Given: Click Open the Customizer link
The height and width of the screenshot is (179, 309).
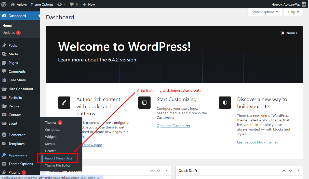Looking at the screenshot, I should pyautogui.click(x=173, y=126).
